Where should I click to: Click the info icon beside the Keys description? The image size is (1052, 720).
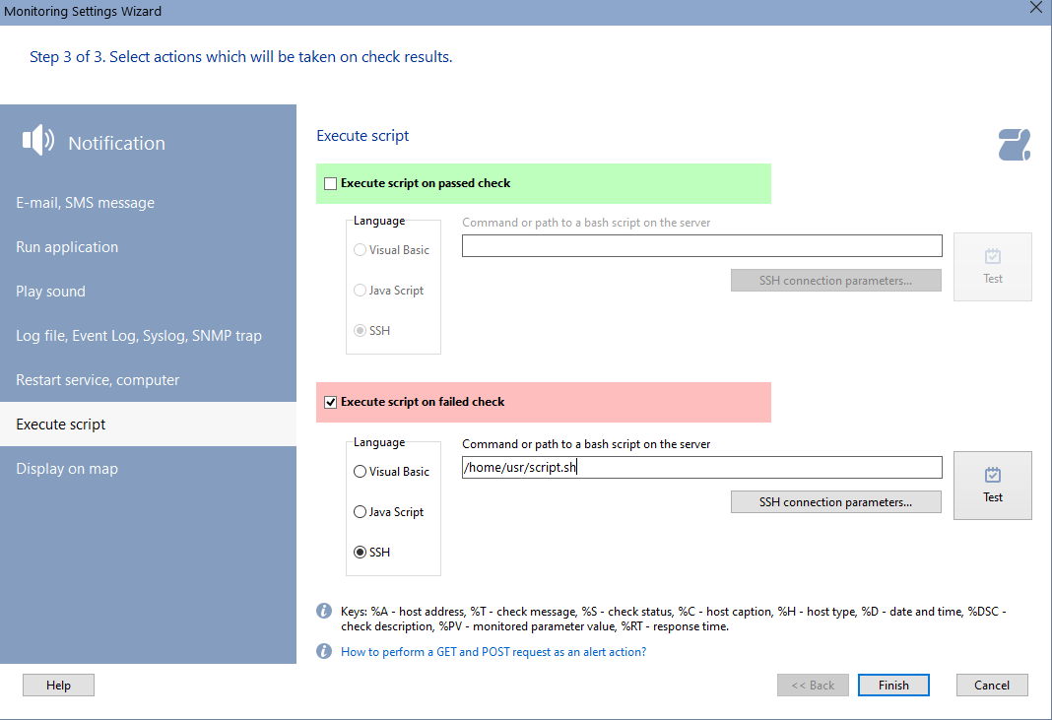point(323,611)
